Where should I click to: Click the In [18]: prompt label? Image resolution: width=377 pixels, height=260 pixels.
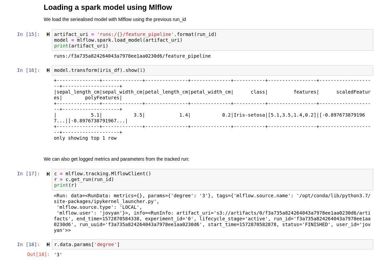(x=28, y=245)
